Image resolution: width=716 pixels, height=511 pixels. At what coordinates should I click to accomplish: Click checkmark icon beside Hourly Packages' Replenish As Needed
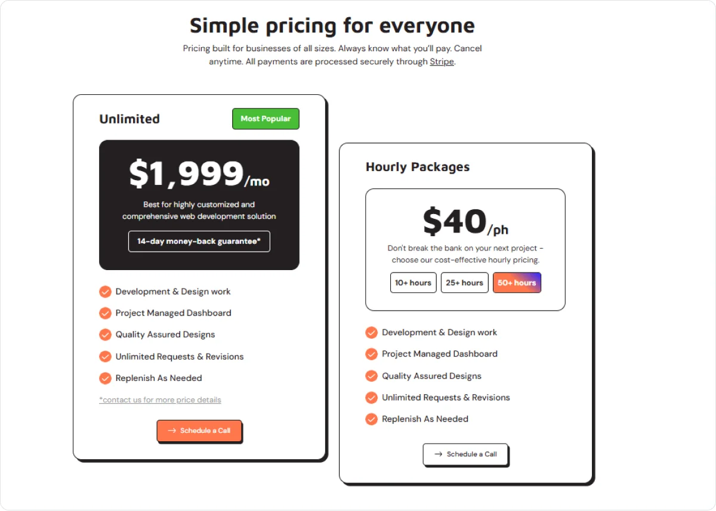coord(372,419)
